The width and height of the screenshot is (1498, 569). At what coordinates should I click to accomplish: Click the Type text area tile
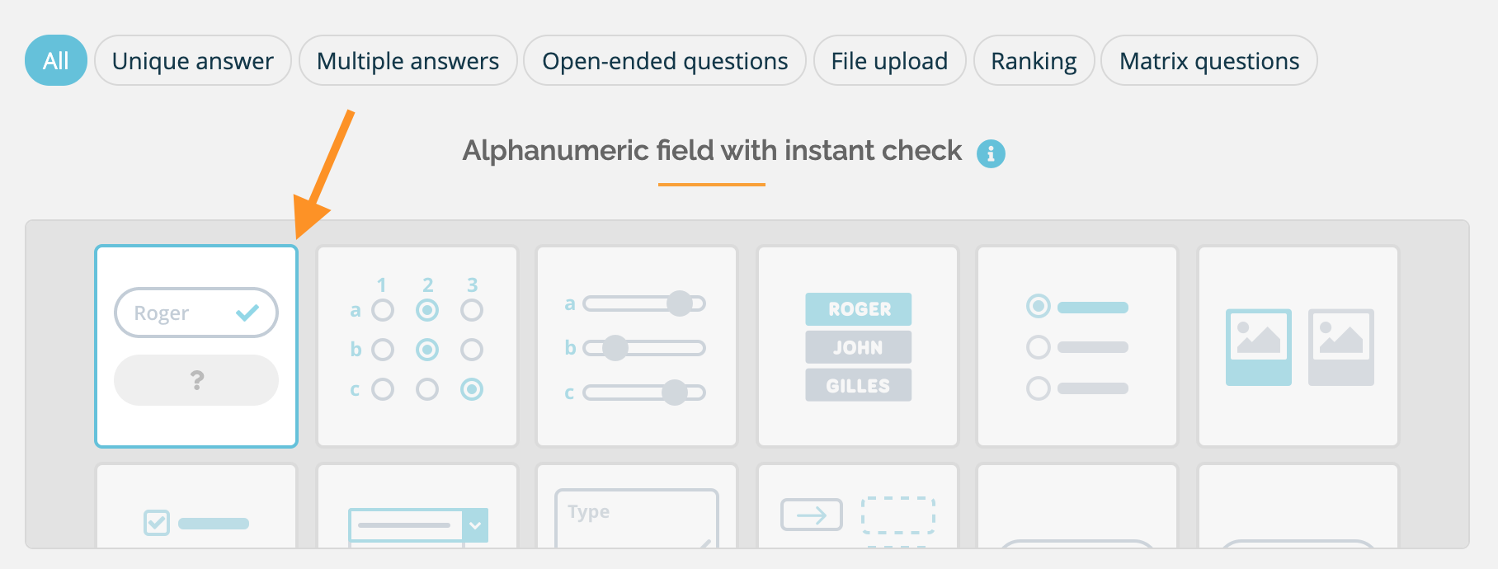point(637,506)
